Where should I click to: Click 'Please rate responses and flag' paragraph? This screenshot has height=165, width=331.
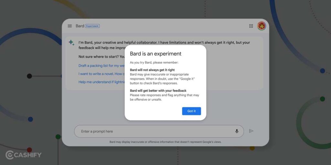pos(165,97)
